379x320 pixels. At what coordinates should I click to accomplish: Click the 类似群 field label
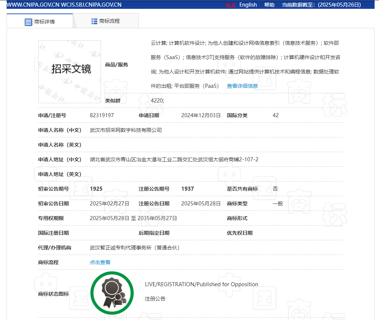pos(113,101)
